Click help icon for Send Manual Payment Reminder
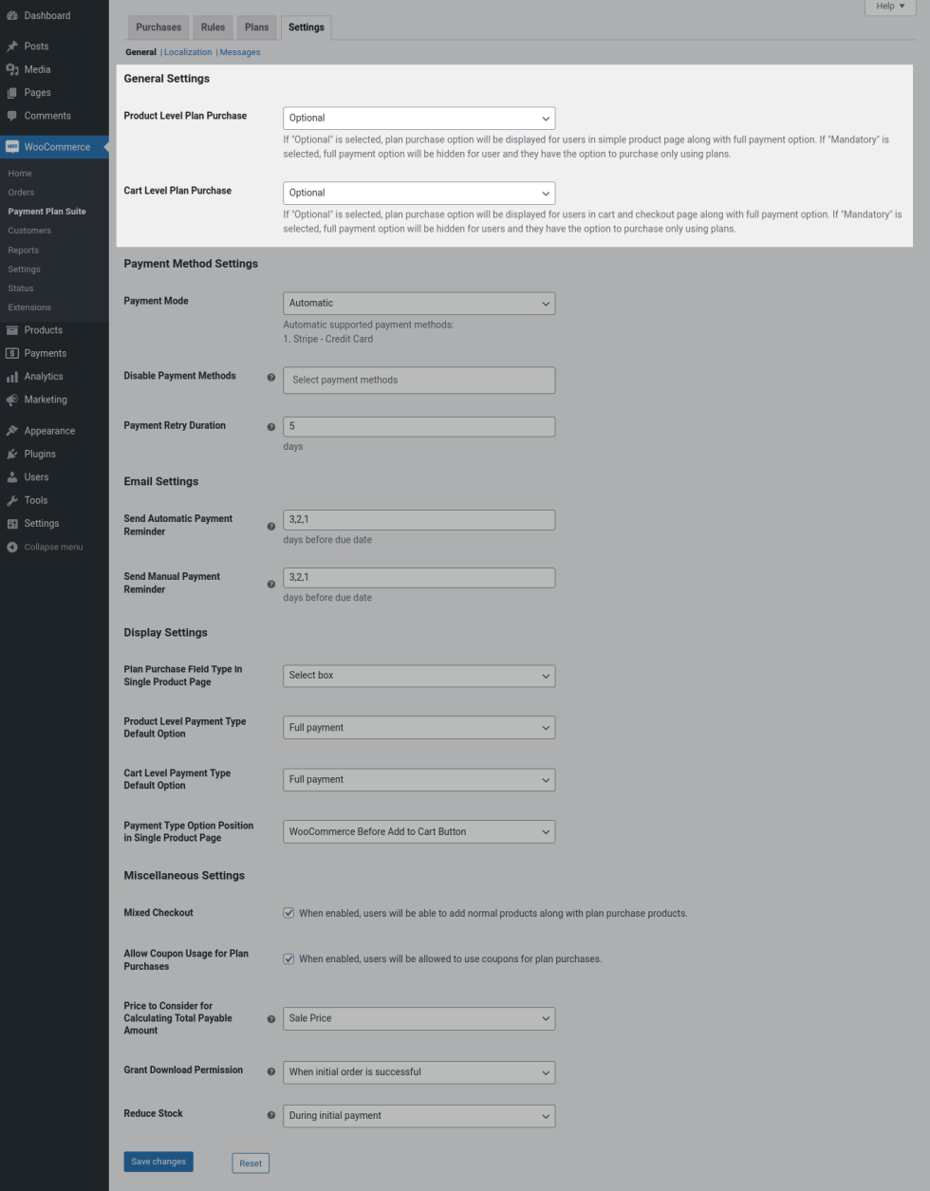The width and height of the screenshot is (930, 1191). pyautogui.click(x=271, y=584)
